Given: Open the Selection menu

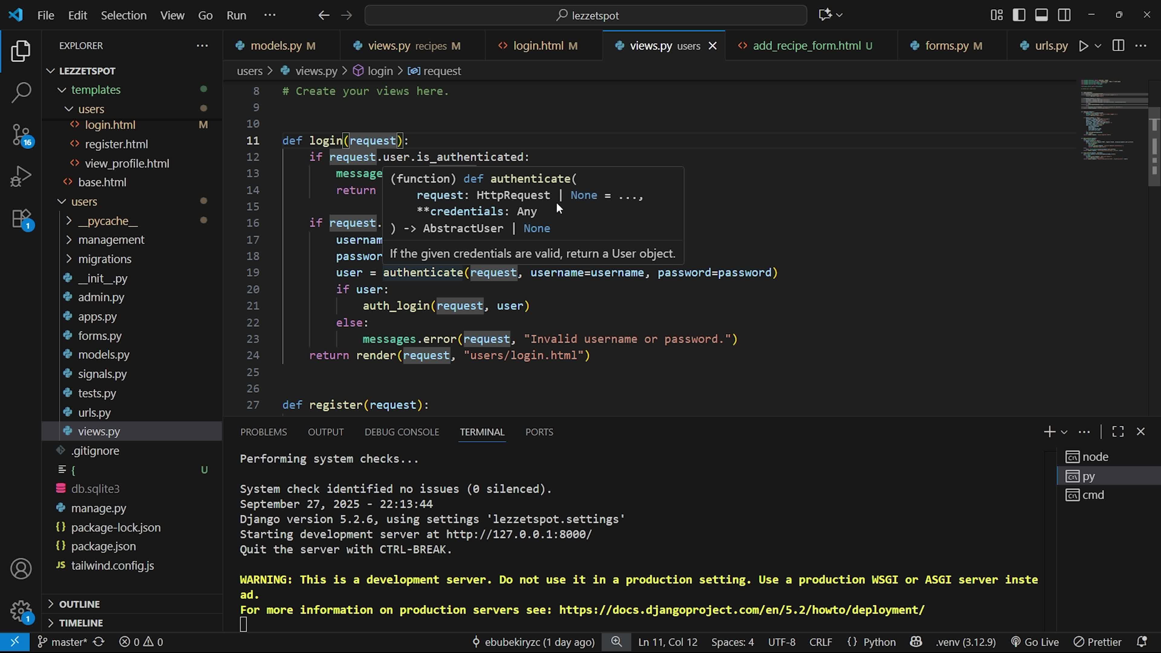Looking at the screenshot, I should [123, 15].
